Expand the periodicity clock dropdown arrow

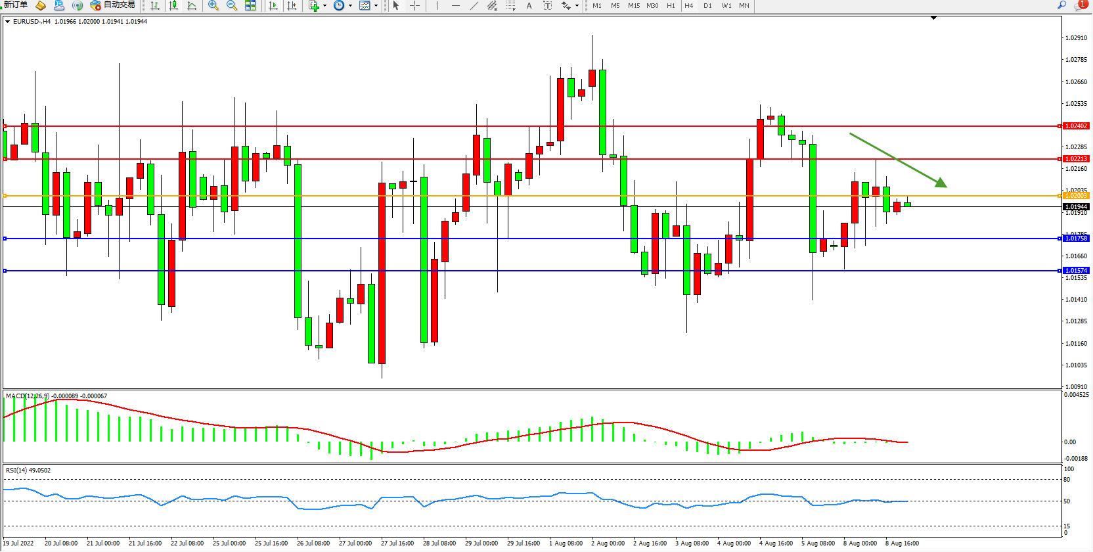(350, 5)
